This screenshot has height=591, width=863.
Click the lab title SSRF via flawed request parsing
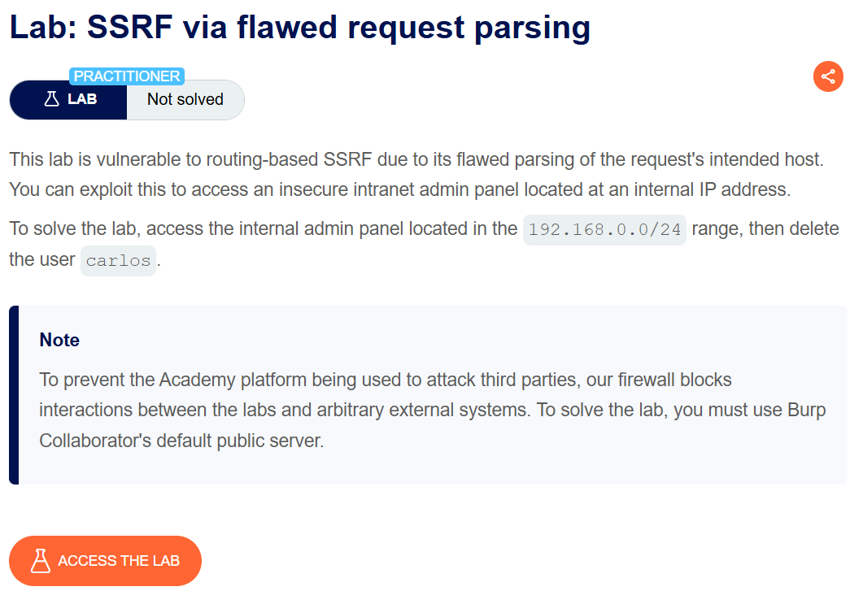click(x=299, y=27)
